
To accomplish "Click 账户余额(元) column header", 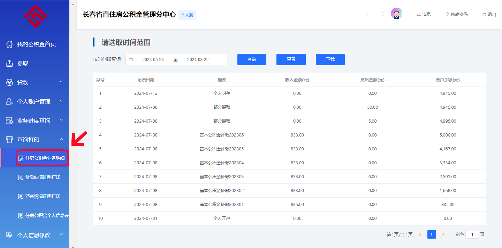I will pos(448,80).
